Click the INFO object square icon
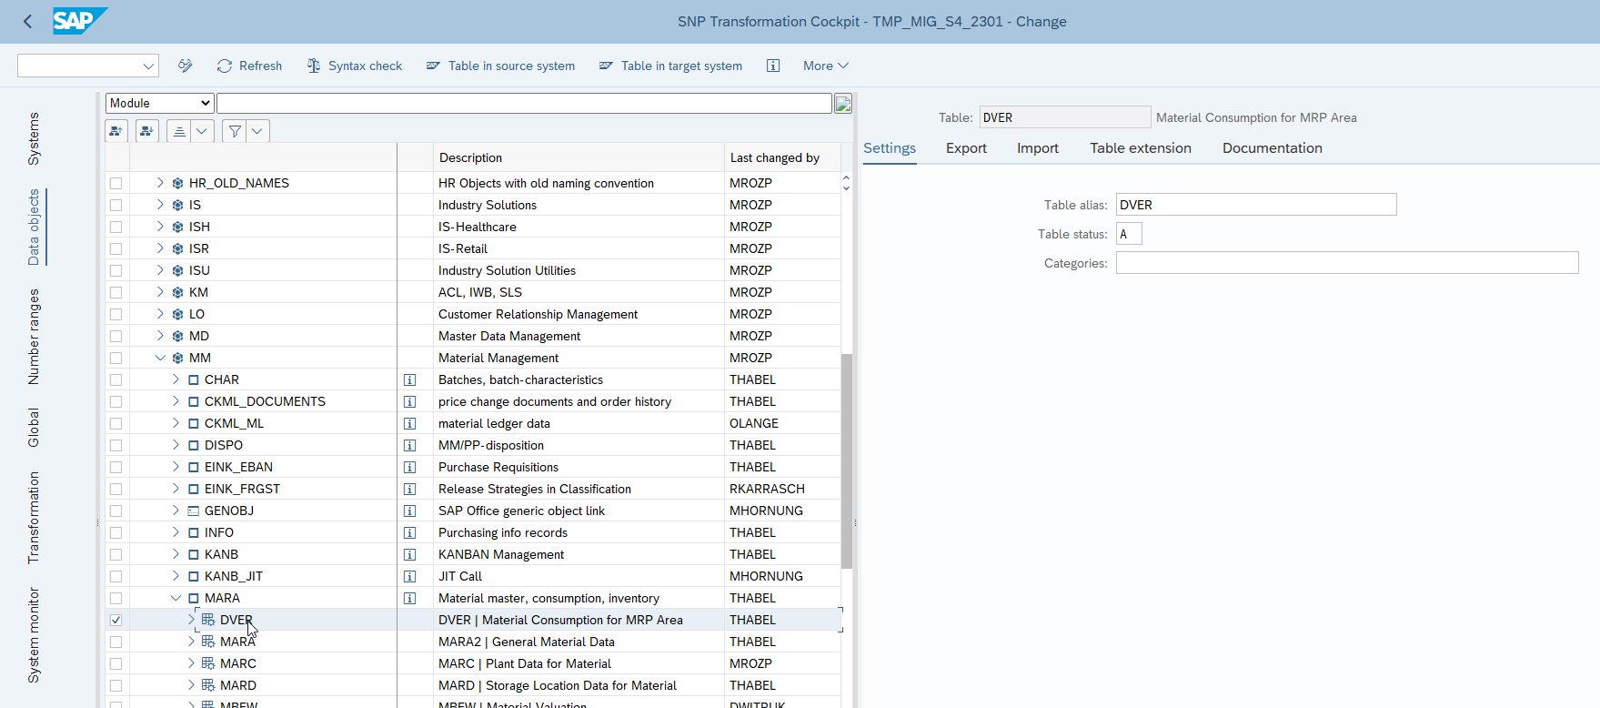The height and width of the screenshot is (708, 1600). coord(194,532)
